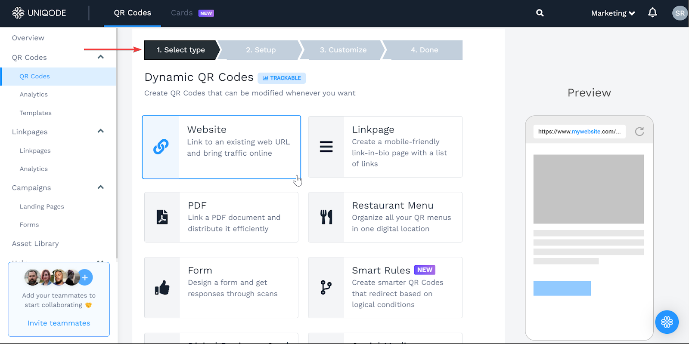The height and width of the screenshot is (344, 689).
Task: Select the Restaurant Menu QR type
Action: (385, 217)
